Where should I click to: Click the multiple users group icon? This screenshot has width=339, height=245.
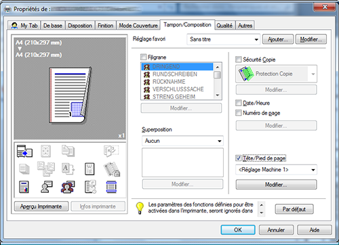click(x=68, y=187)
